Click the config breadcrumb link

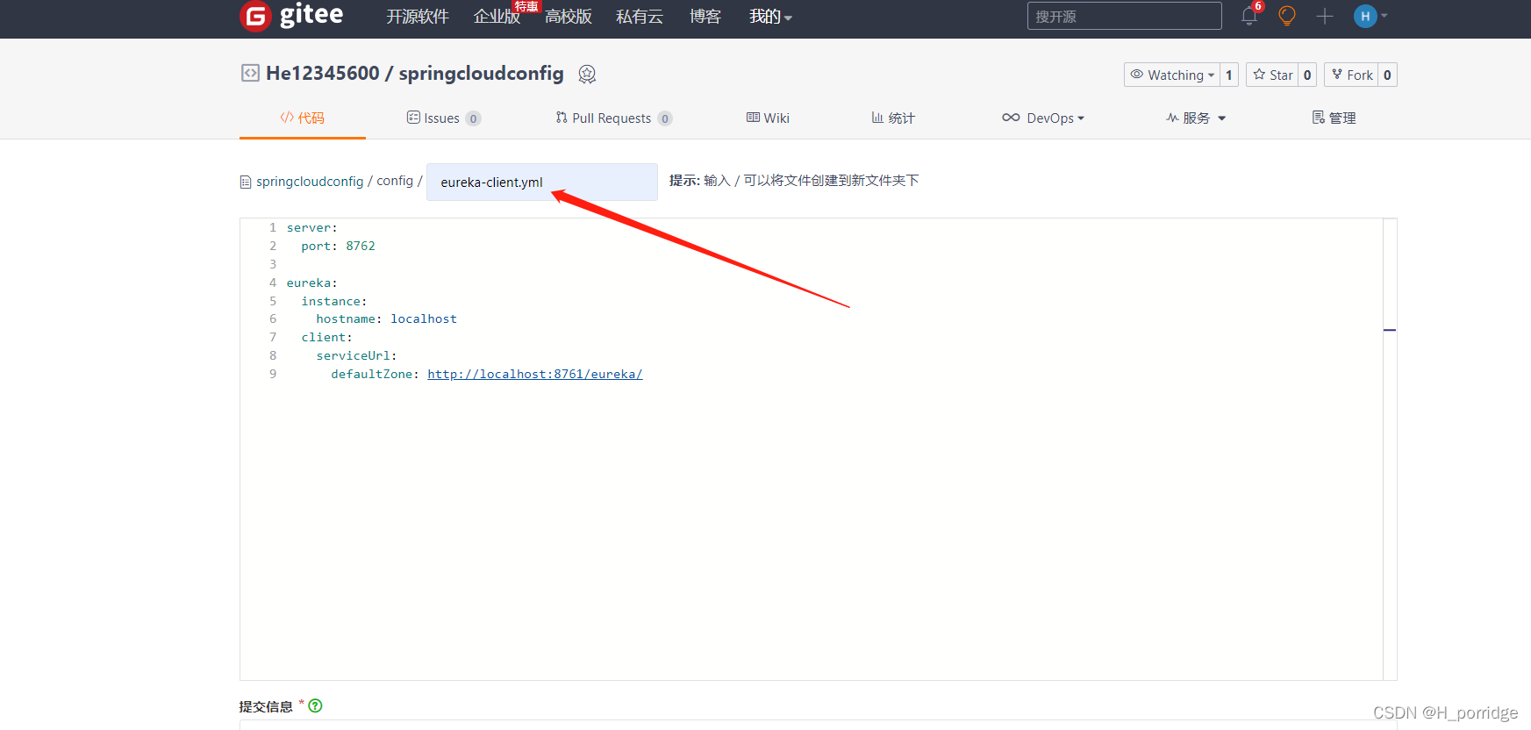coord(395,181)
